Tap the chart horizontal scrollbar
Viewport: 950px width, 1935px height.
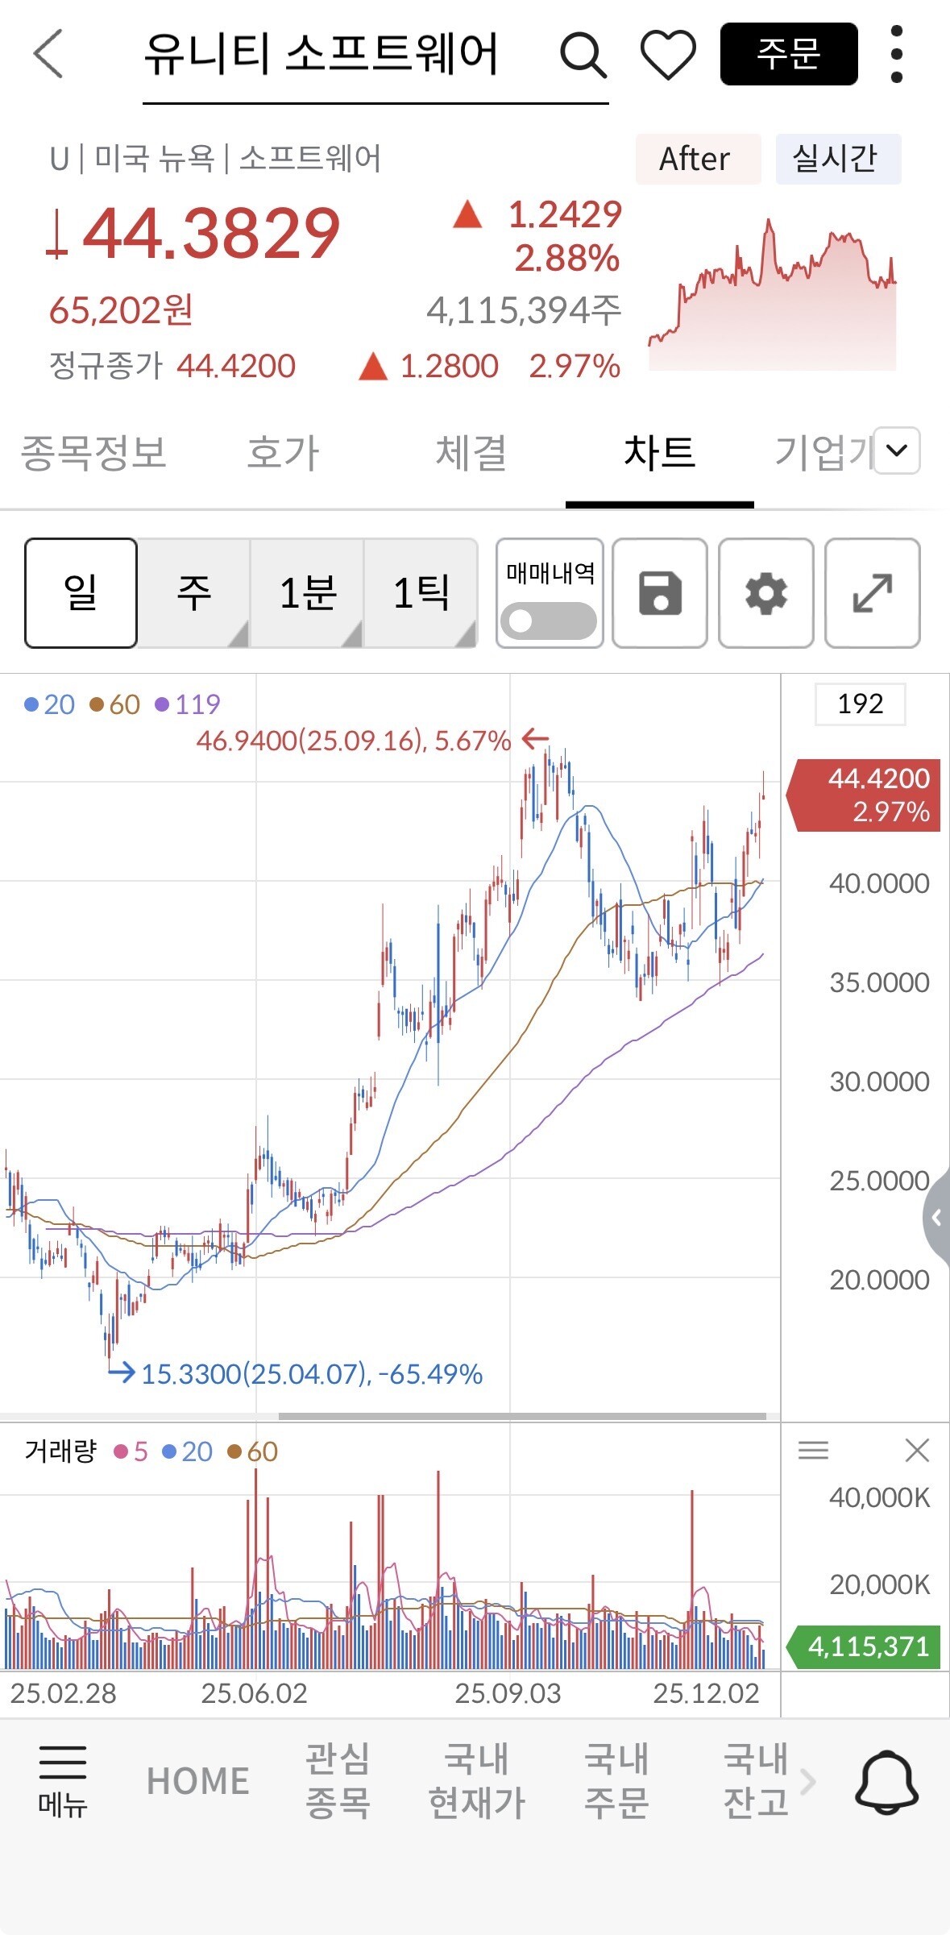tap(522, 1416)
